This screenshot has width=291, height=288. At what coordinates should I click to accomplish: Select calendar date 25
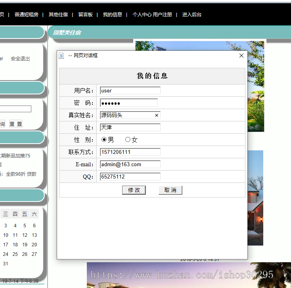coord(15,254)
